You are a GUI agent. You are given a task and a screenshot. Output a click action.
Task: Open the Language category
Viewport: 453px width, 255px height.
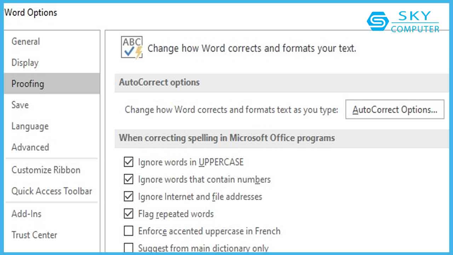(52, 126)
